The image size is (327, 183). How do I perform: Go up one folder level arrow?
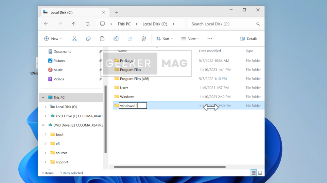(74, 24)
